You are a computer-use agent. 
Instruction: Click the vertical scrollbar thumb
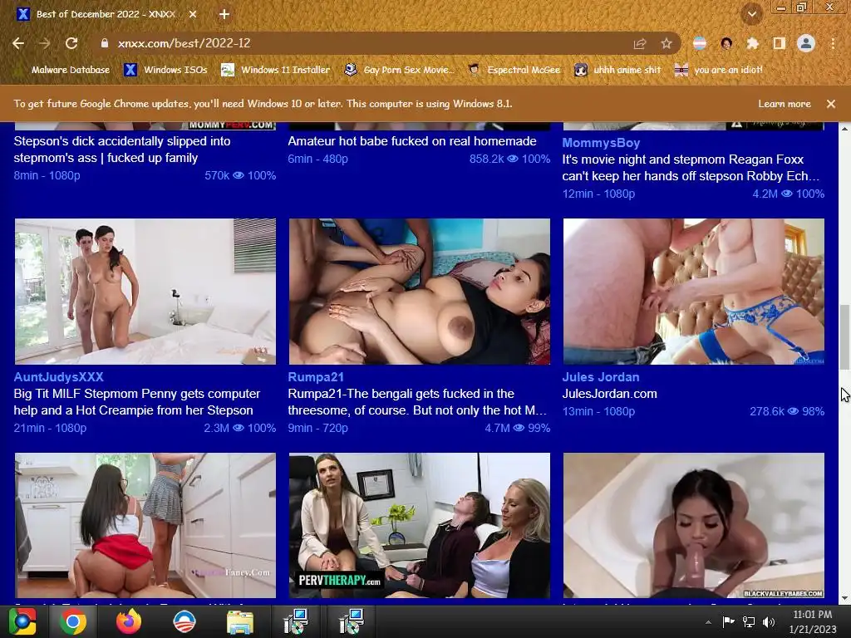pyautogui.click(x=844, y=337)
